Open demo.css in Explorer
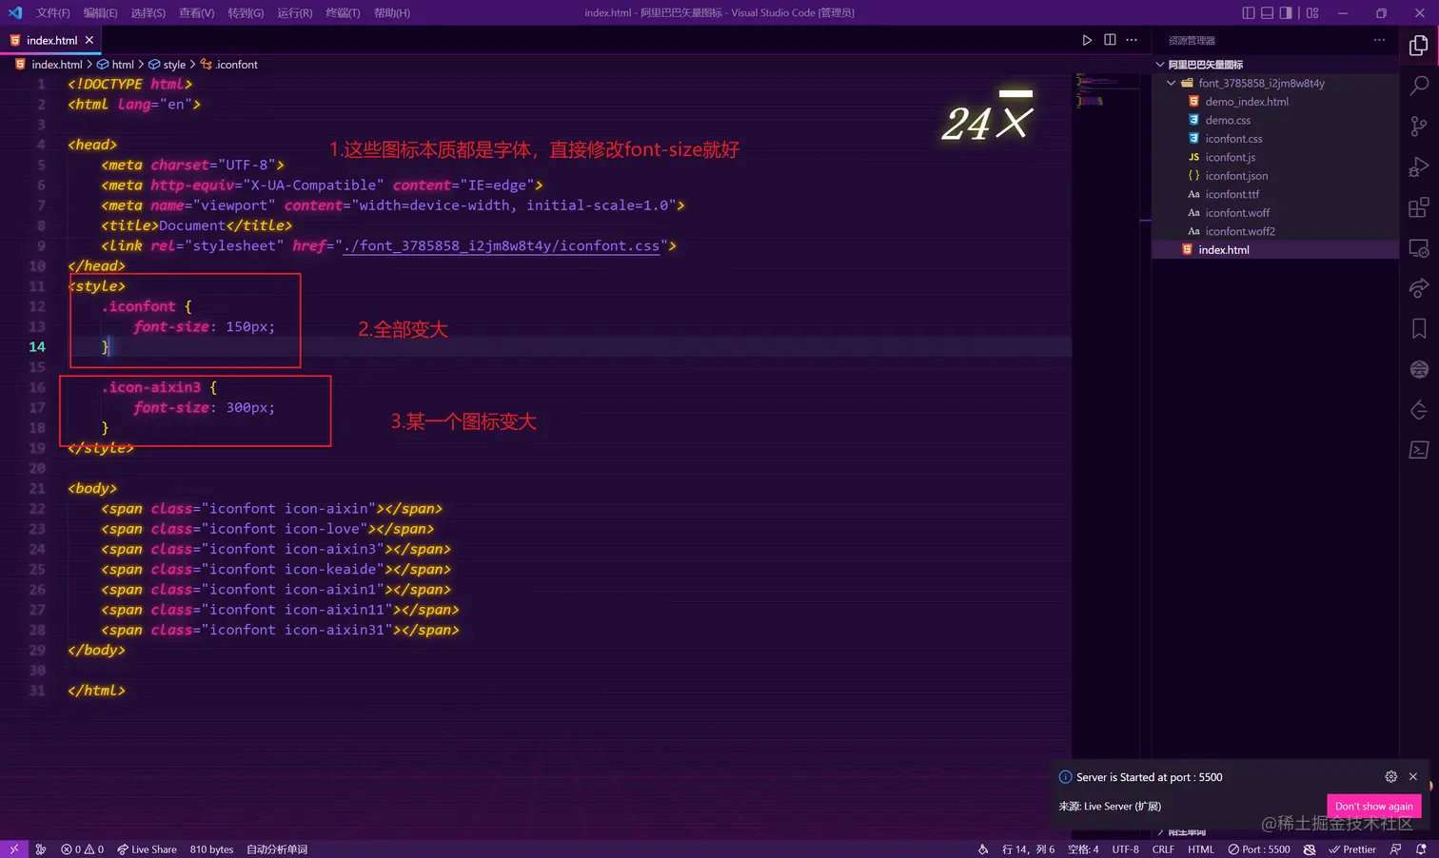The height and width of the screenshot is (858, 1439). (x=1275, y=121)
